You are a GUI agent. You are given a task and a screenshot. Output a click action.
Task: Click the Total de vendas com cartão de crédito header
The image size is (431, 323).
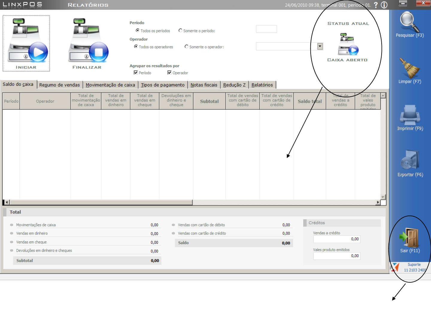(277, 101)
